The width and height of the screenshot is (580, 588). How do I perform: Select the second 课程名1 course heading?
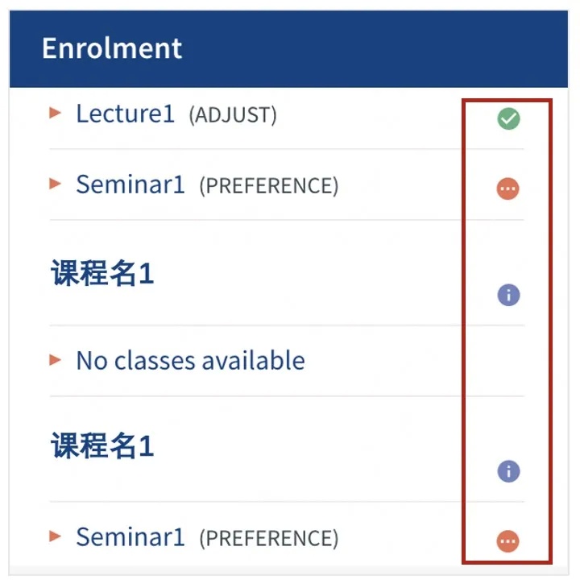(102, 446)
